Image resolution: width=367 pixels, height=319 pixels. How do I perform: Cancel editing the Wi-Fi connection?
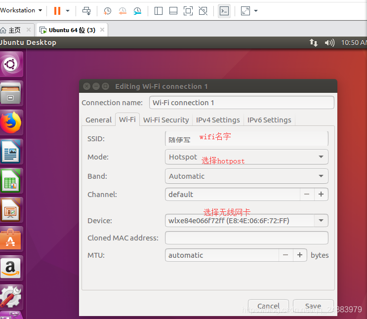[268, 306]
